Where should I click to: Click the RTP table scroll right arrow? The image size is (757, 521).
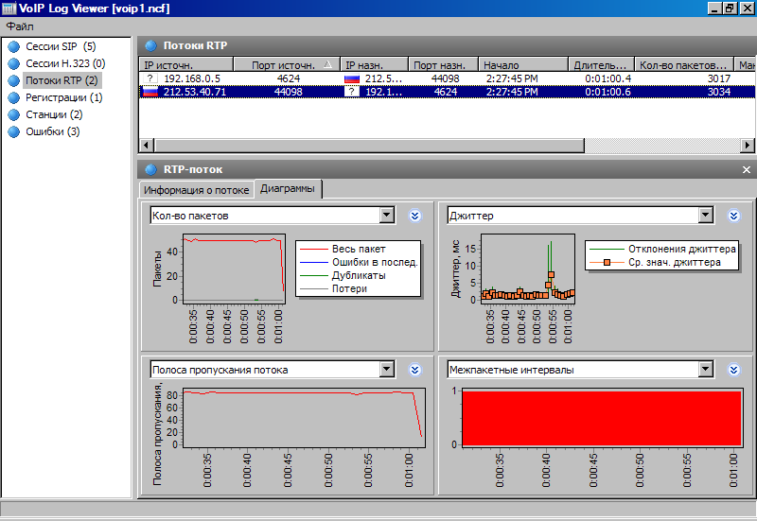pyautogui.click(x=748, y=145)
